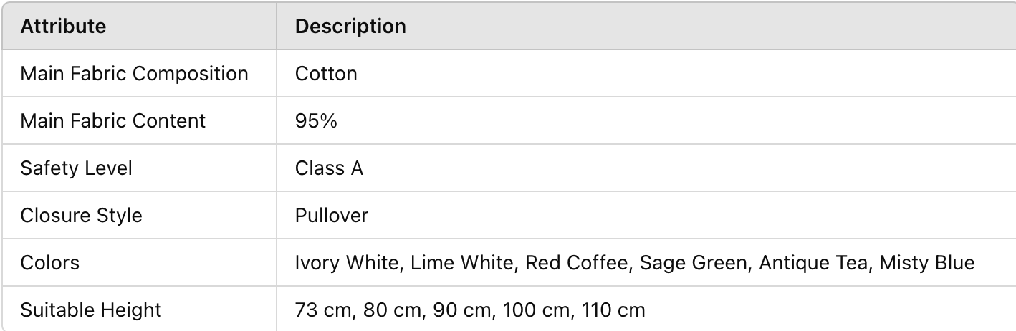Select the Misty Blue color text

coord(927,262)
